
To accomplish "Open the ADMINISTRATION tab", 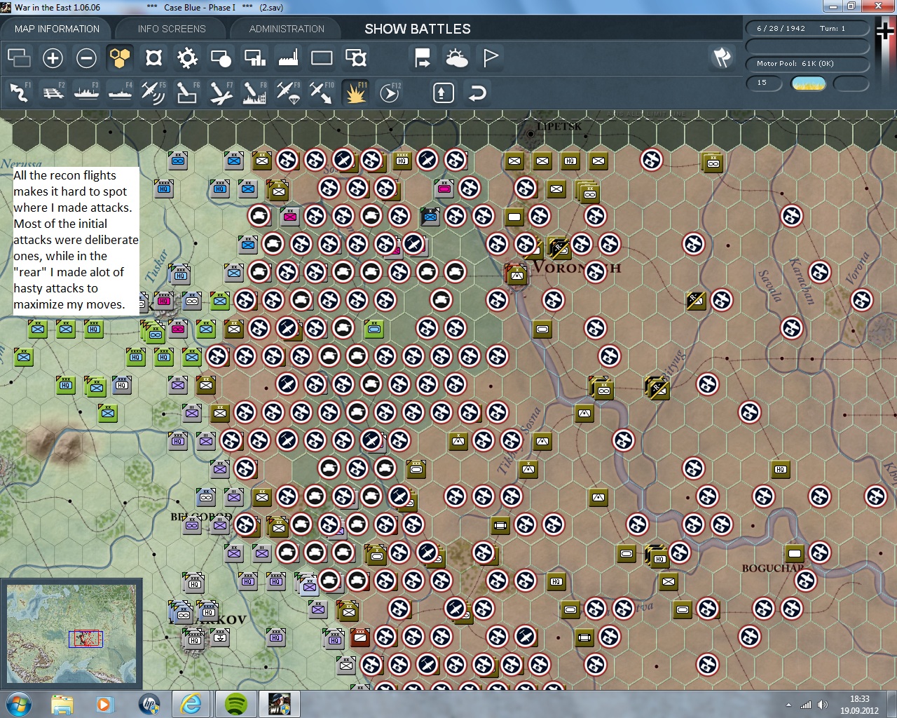I will [287, 29].
